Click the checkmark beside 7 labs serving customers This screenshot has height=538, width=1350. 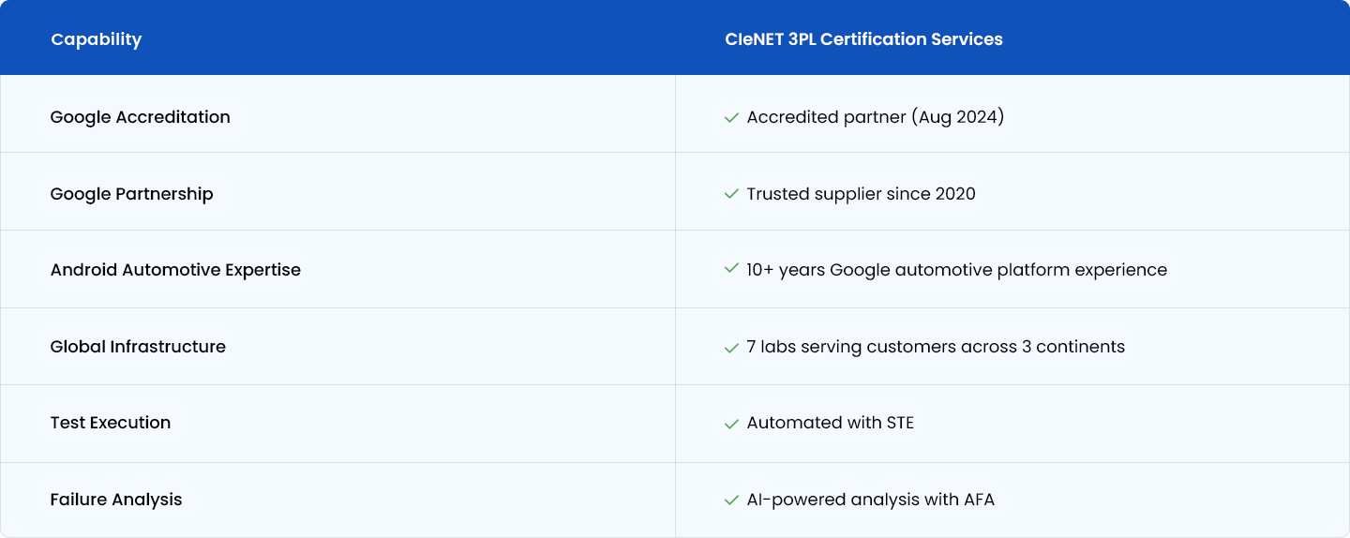[x=731, y=348]
